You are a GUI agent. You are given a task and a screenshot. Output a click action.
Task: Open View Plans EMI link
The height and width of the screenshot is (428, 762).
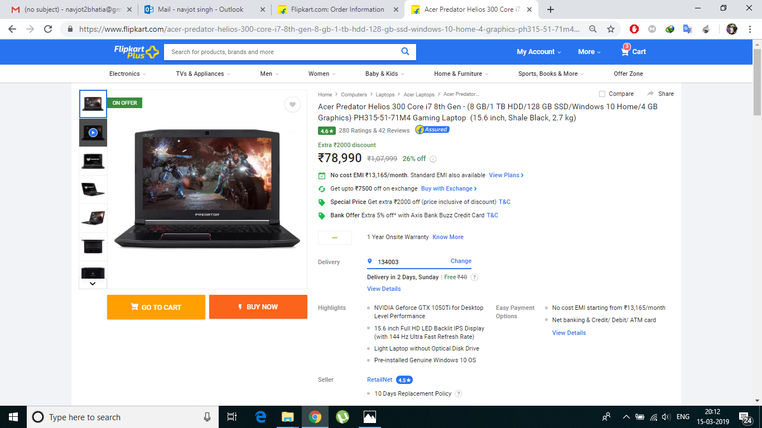coord(506,175)
